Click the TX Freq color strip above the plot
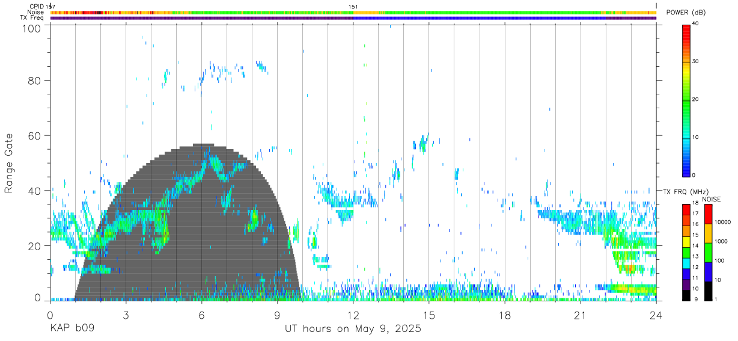This screenshot has width=738, height=341. [353, 18]
